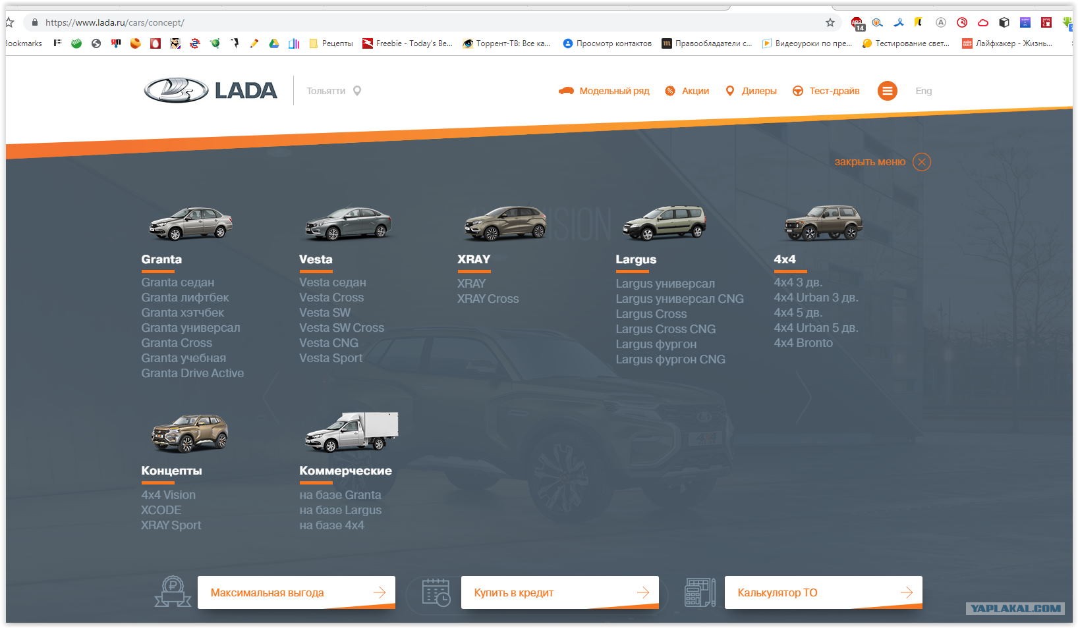The width and height of the screenshot is (1078, 628).
Task: Open the AdBlock extension showing 14
Action: point(857,23)
